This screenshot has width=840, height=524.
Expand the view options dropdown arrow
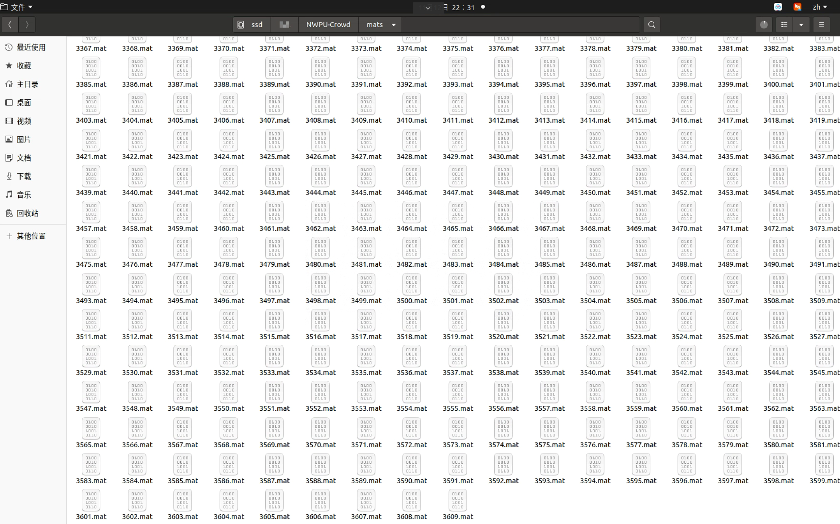click(801, 25)
